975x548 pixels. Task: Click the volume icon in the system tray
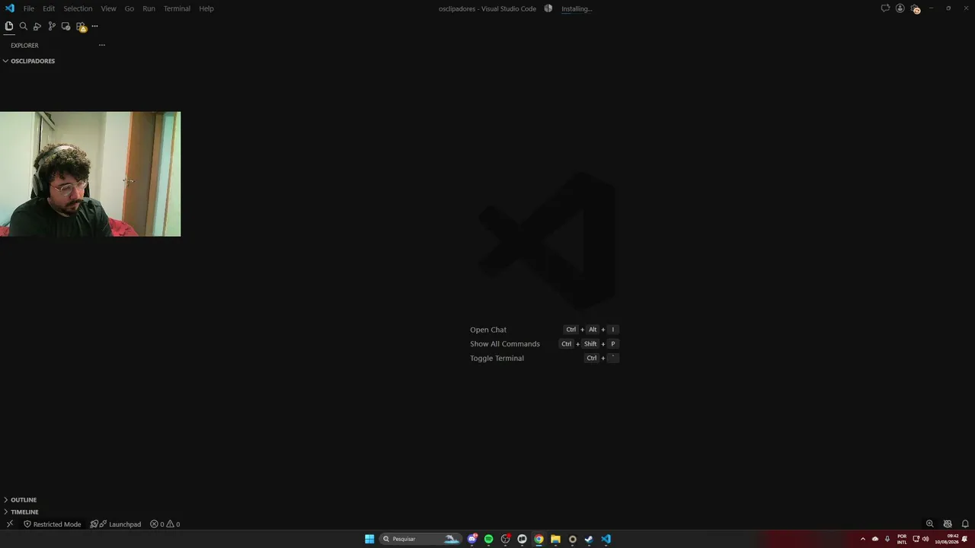click(x=925, y=539)
